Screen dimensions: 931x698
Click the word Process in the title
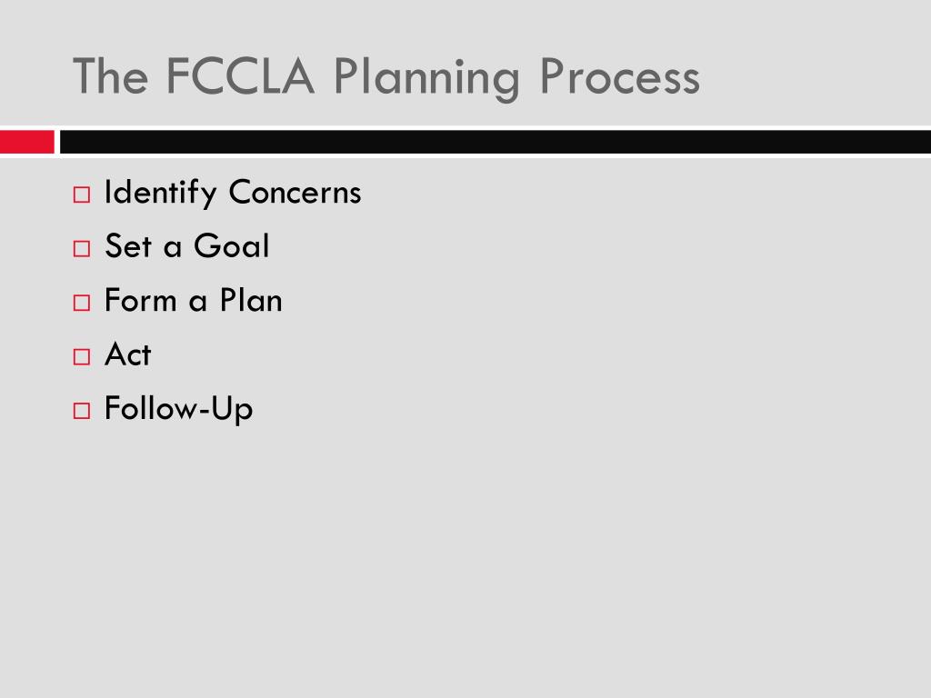click(620, 76)
